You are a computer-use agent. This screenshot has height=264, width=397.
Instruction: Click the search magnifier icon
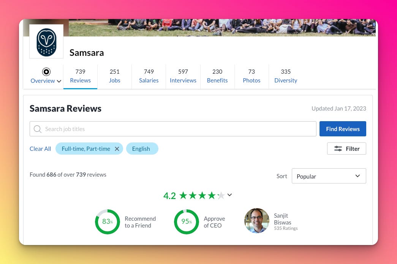tap(38, 129)
